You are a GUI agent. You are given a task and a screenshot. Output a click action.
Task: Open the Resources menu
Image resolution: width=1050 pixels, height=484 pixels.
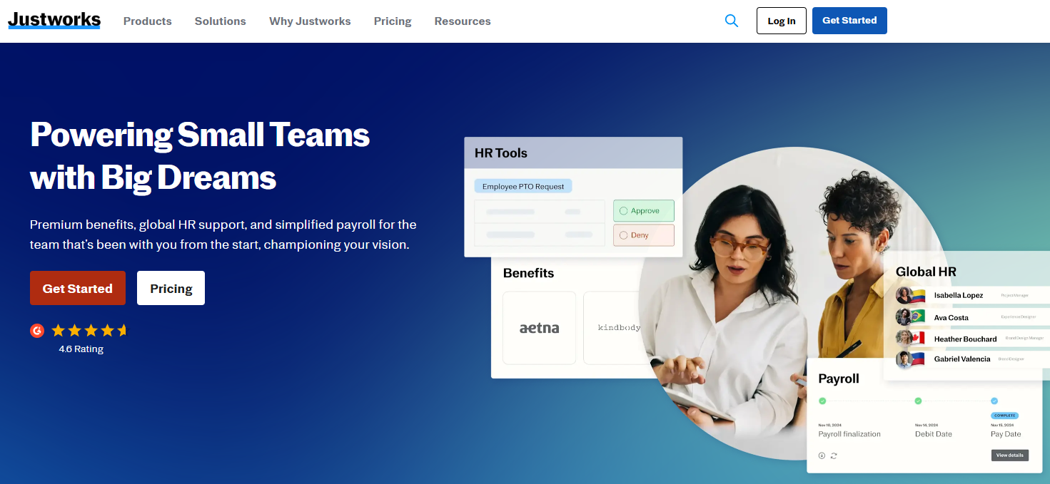463,21
